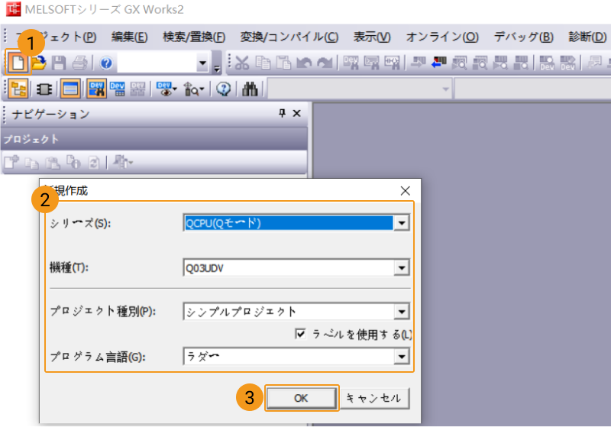
Task: Click the Redo arrow icon
Action: click(324, 63)
